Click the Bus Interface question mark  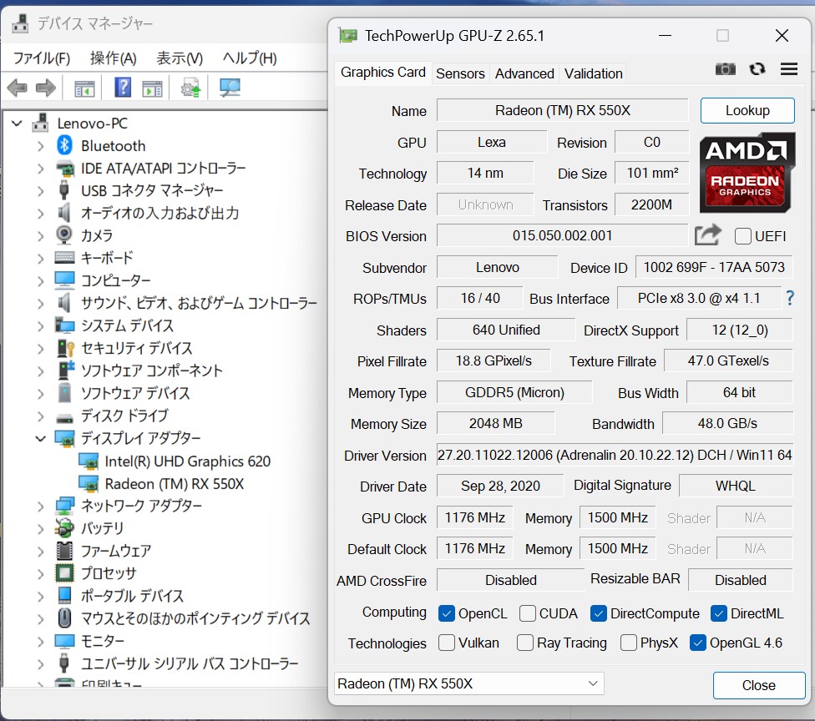pos(790,298)
